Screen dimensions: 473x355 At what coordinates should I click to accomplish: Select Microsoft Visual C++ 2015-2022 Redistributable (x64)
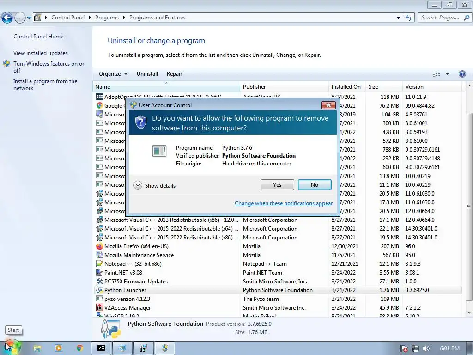278,229
